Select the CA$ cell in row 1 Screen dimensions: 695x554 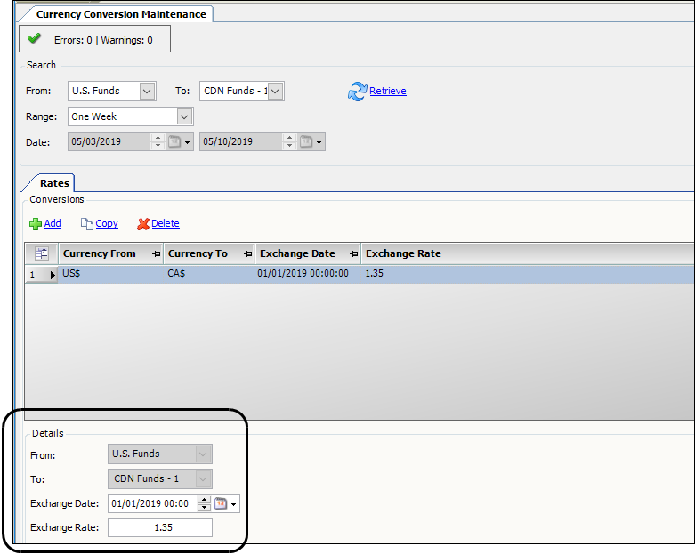(x=210, y=274)
